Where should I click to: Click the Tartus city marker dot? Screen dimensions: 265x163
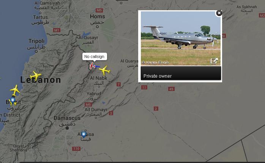click(x=40, y=13)
